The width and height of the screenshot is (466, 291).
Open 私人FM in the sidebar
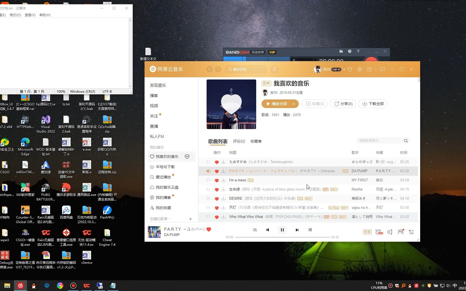coord(157,136)
